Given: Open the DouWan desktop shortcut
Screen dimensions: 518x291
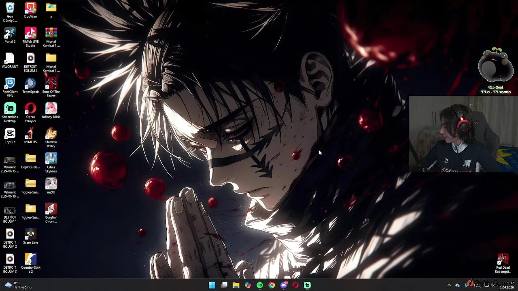Looking at the screenshot, I should tap(30, 11).
